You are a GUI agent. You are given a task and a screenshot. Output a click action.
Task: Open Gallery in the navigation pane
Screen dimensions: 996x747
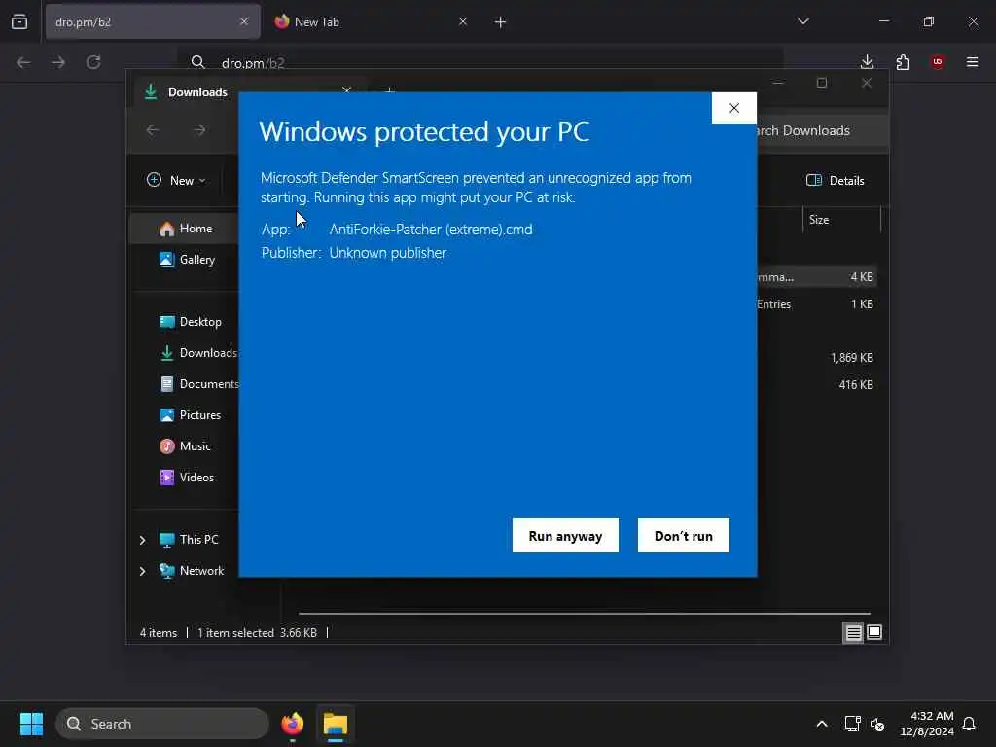tap(187, 259)
